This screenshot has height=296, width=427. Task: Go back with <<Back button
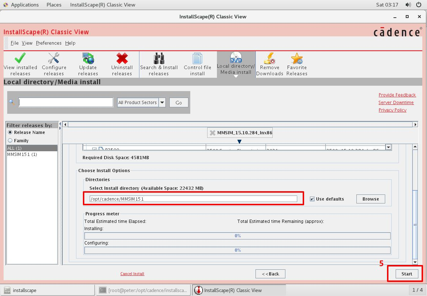(x=270, y=274)
